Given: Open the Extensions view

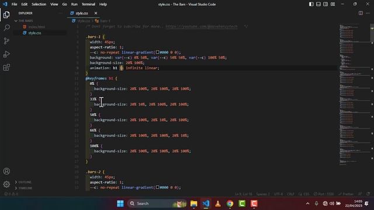Looking at the screenshot, I should point(6,67).
